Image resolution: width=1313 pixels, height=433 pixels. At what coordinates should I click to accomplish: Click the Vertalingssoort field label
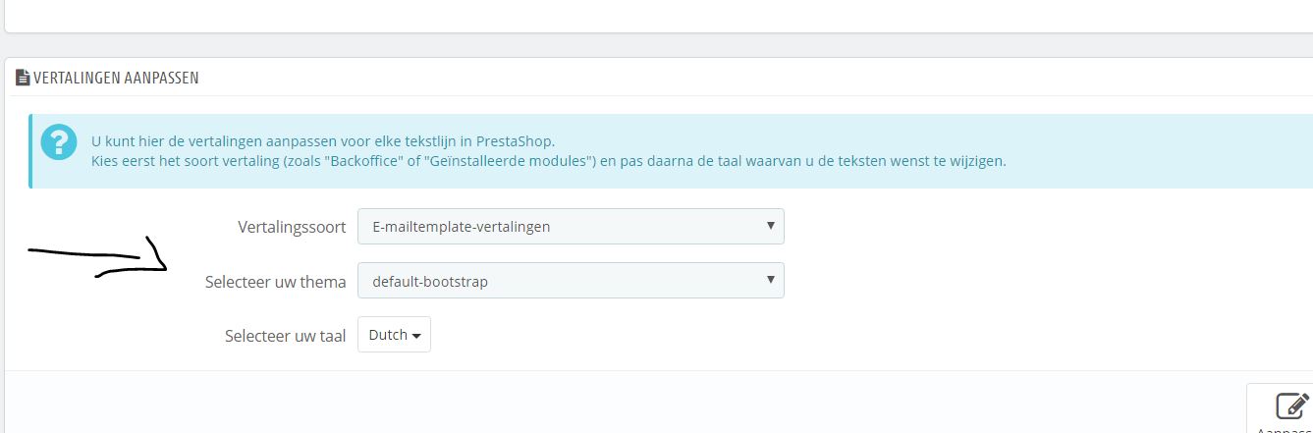(x=292, y=227)
